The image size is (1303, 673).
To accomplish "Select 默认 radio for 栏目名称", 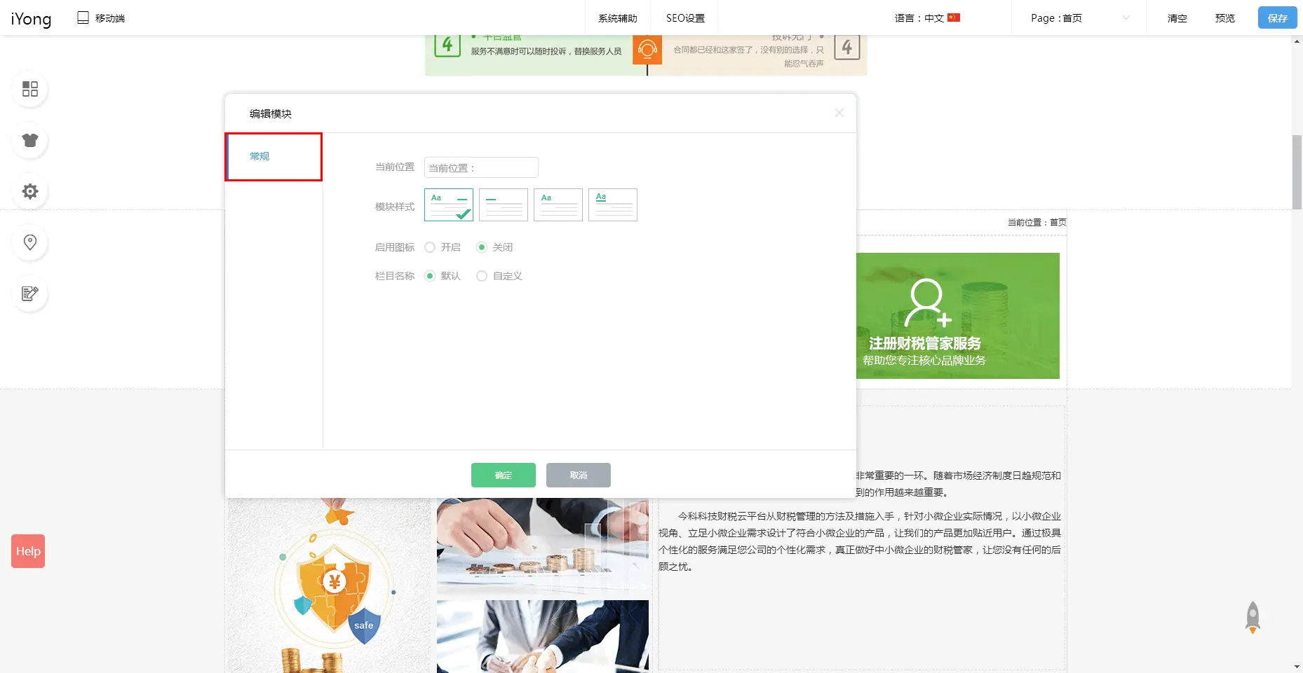I will click(431, 276).
